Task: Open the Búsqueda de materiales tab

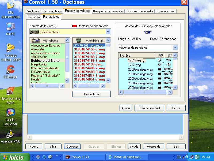Action: click(108, 11)
